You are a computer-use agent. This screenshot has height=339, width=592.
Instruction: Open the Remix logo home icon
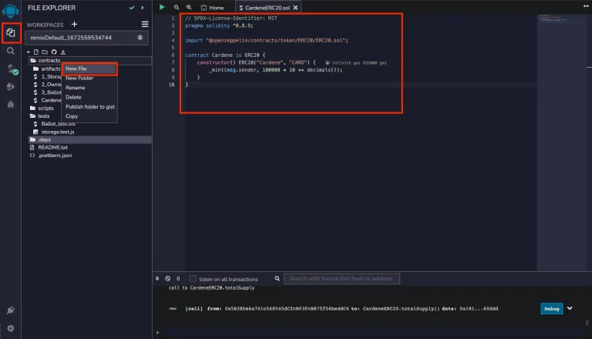pos(10,11)
